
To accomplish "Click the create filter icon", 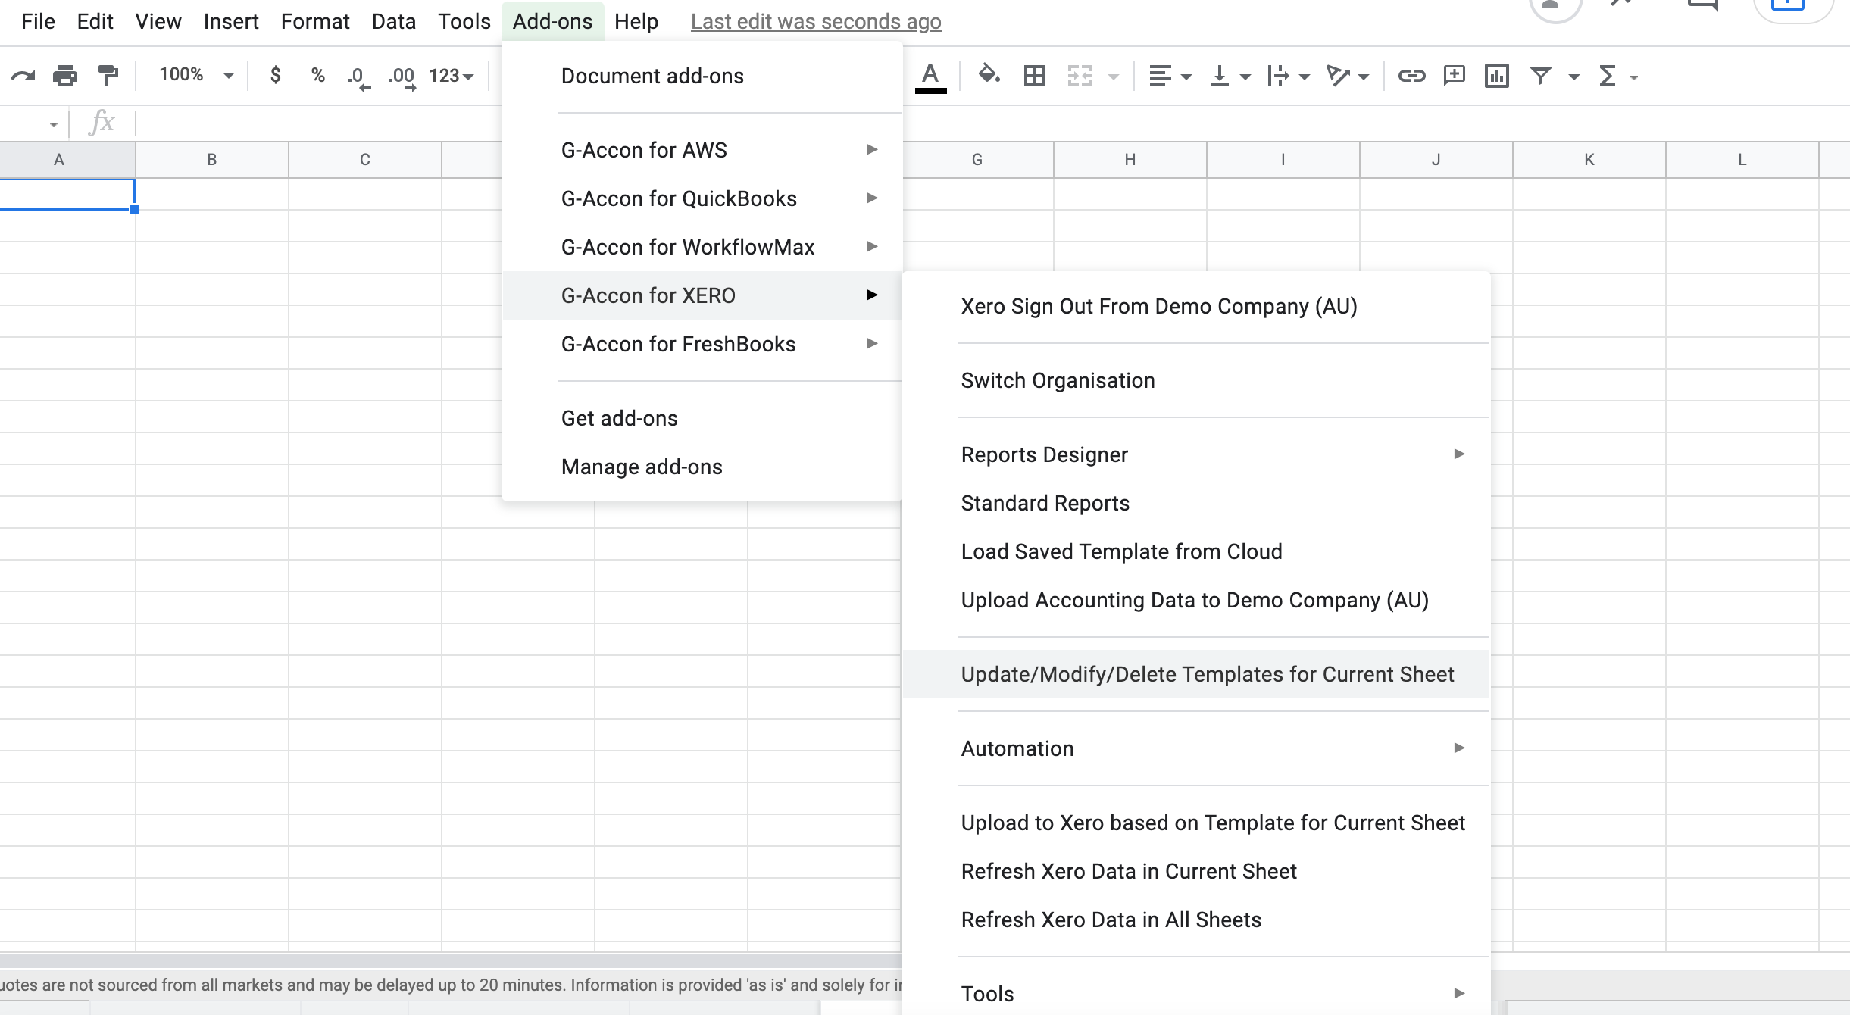I will click(x=1541, y=76).
